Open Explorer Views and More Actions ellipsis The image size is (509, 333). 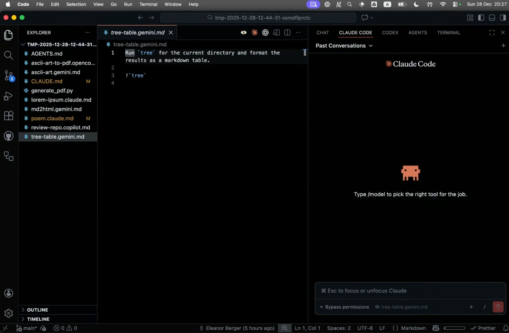point(87,32)
